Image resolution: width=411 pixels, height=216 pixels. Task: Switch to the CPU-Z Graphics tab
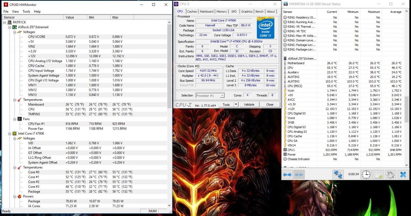[247, 12]
